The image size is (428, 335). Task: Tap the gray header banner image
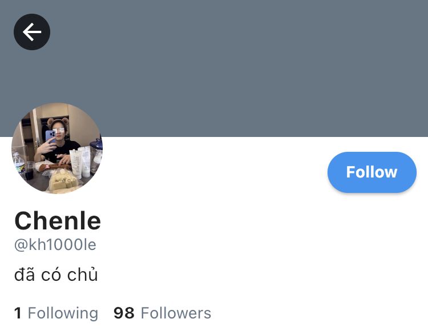pos(214,68)
